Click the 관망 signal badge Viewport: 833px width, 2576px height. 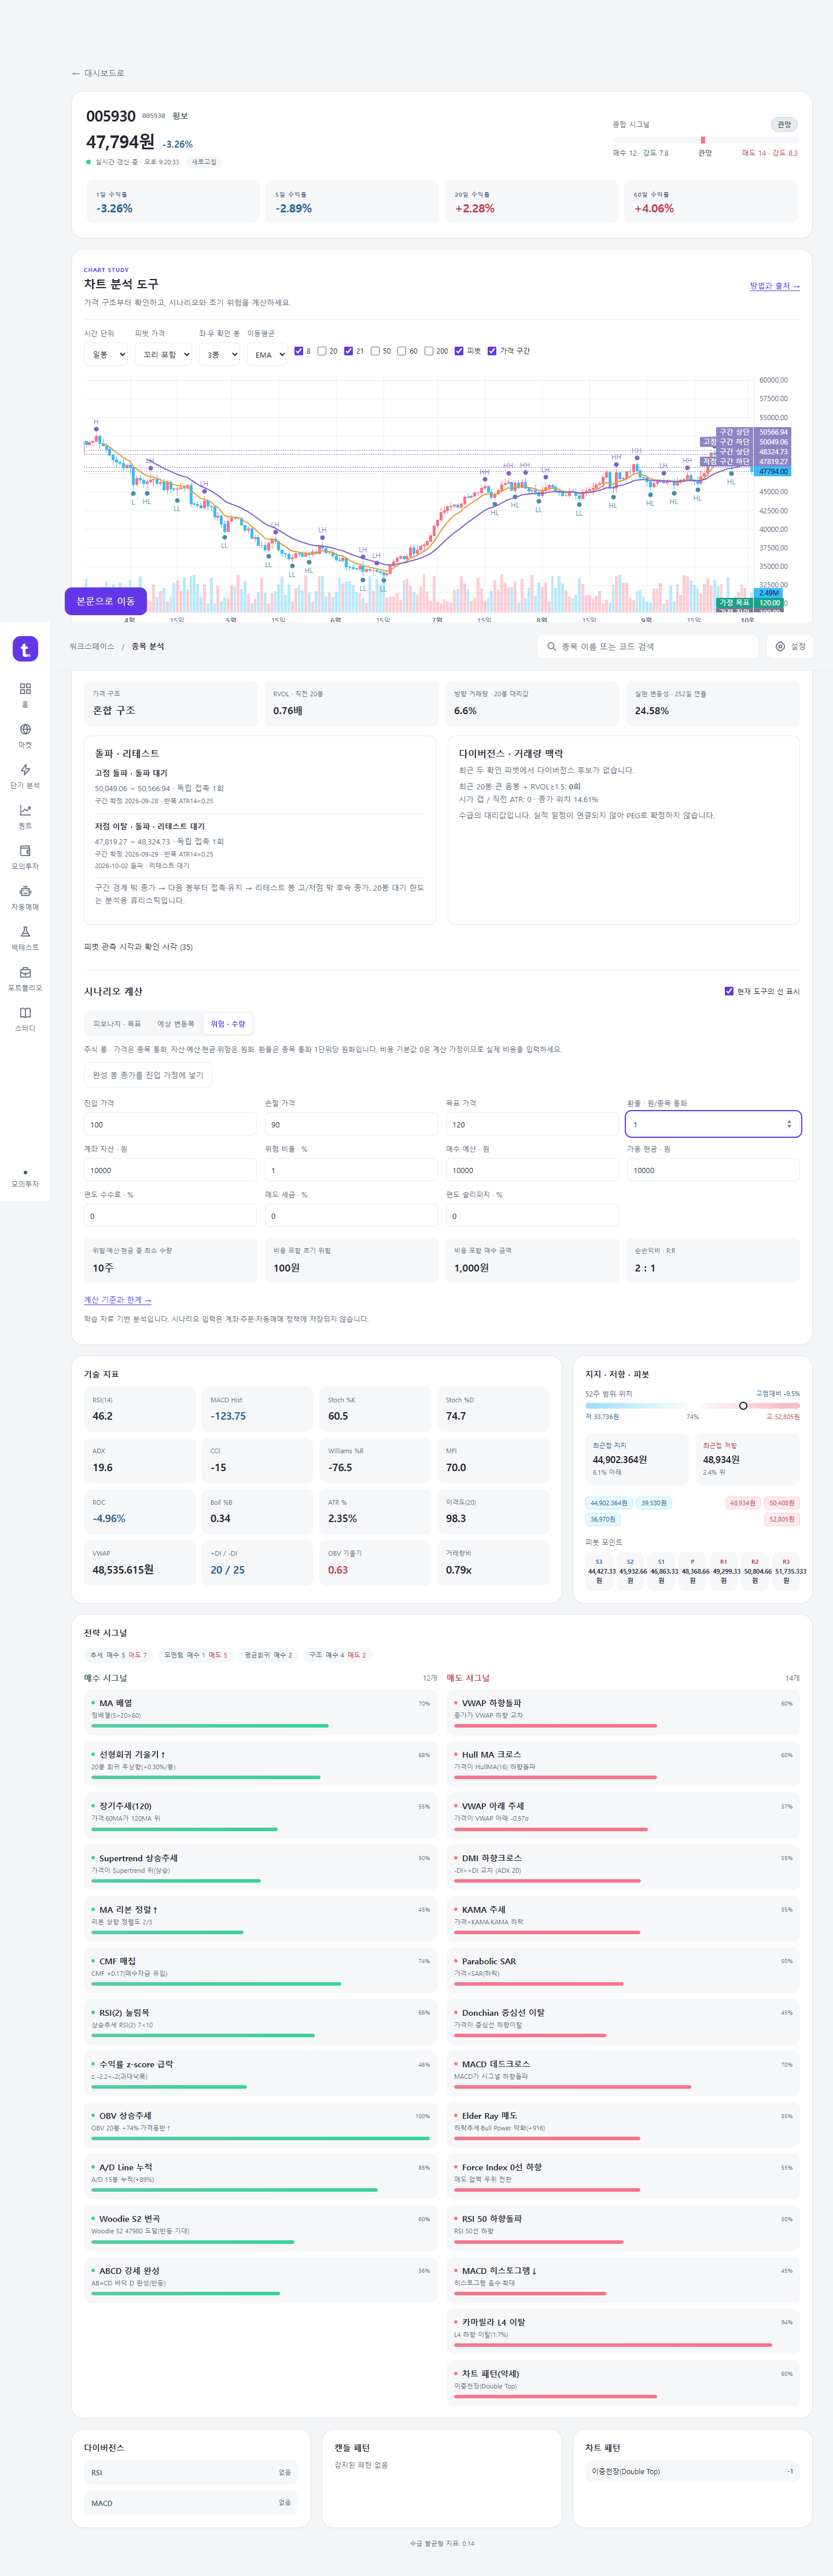784,124
